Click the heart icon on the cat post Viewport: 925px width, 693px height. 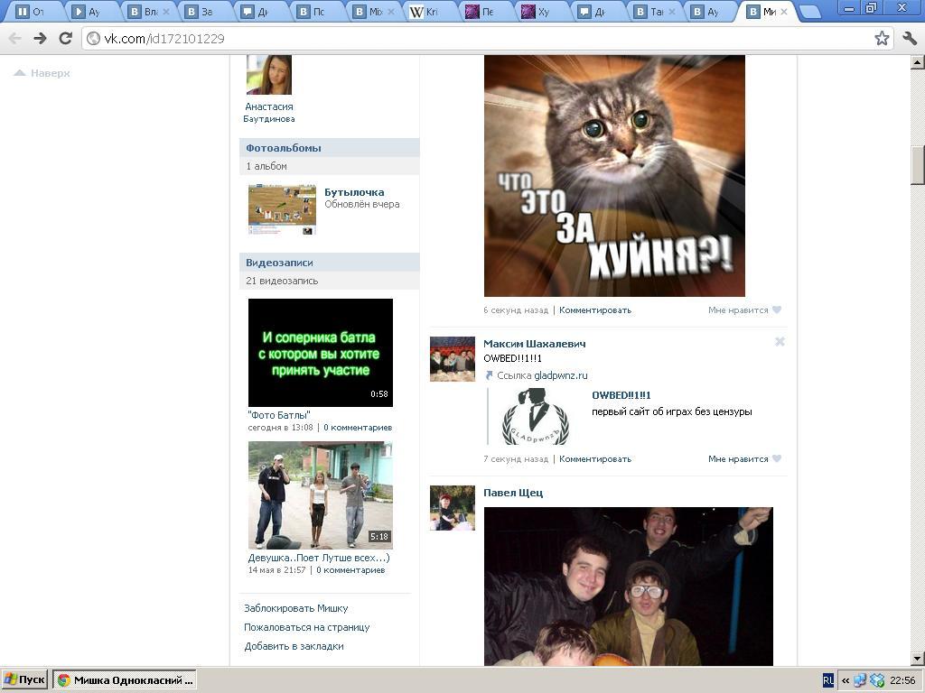tap(776, 310)
